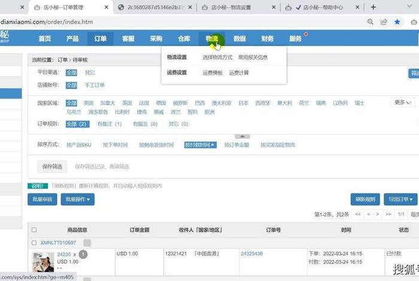Go to next page with > button

click(x=378, y=214)
